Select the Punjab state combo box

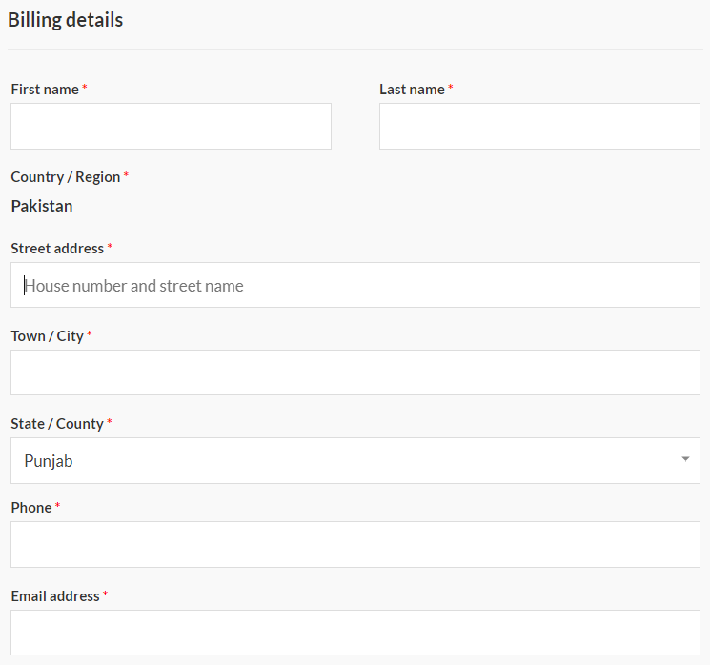[355, 460]
